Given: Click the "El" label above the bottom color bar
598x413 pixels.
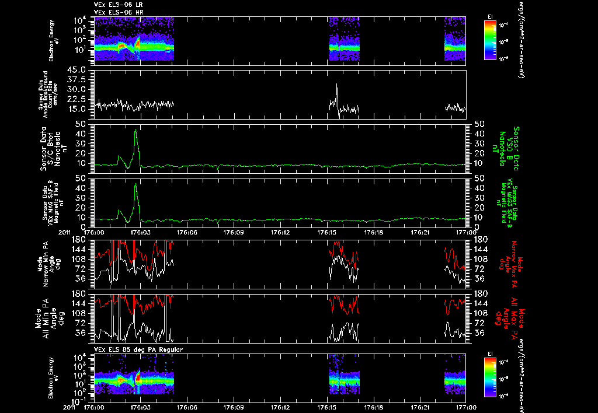Looking at the screenshot, I should (x=490, y=354).
